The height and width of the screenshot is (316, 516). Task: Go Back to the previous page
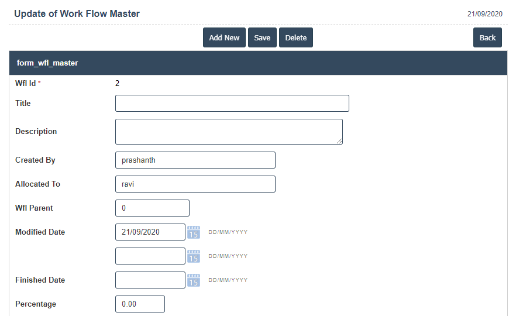pos(487,37)
